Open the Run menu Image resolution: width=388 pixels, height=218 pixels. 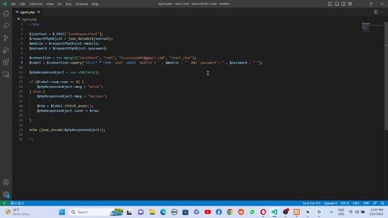coord(69,4)
